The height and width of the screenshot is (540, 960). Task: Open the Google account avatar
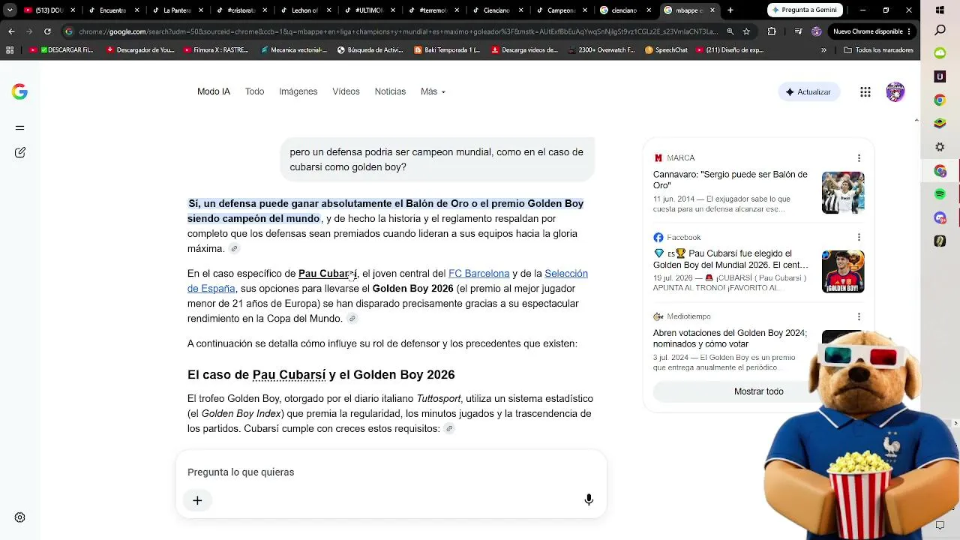tap(895, 91)
